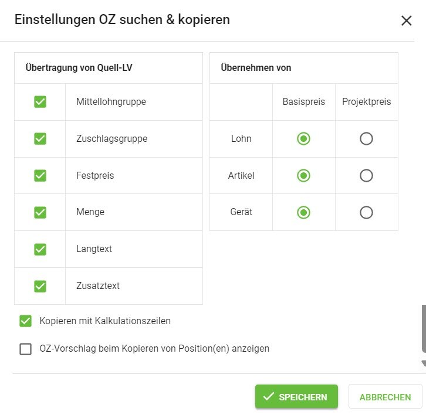Viewport: 426px width, 415px height.
Task: Select Basispreis radio for Artikel
Action: coord(303,175)
